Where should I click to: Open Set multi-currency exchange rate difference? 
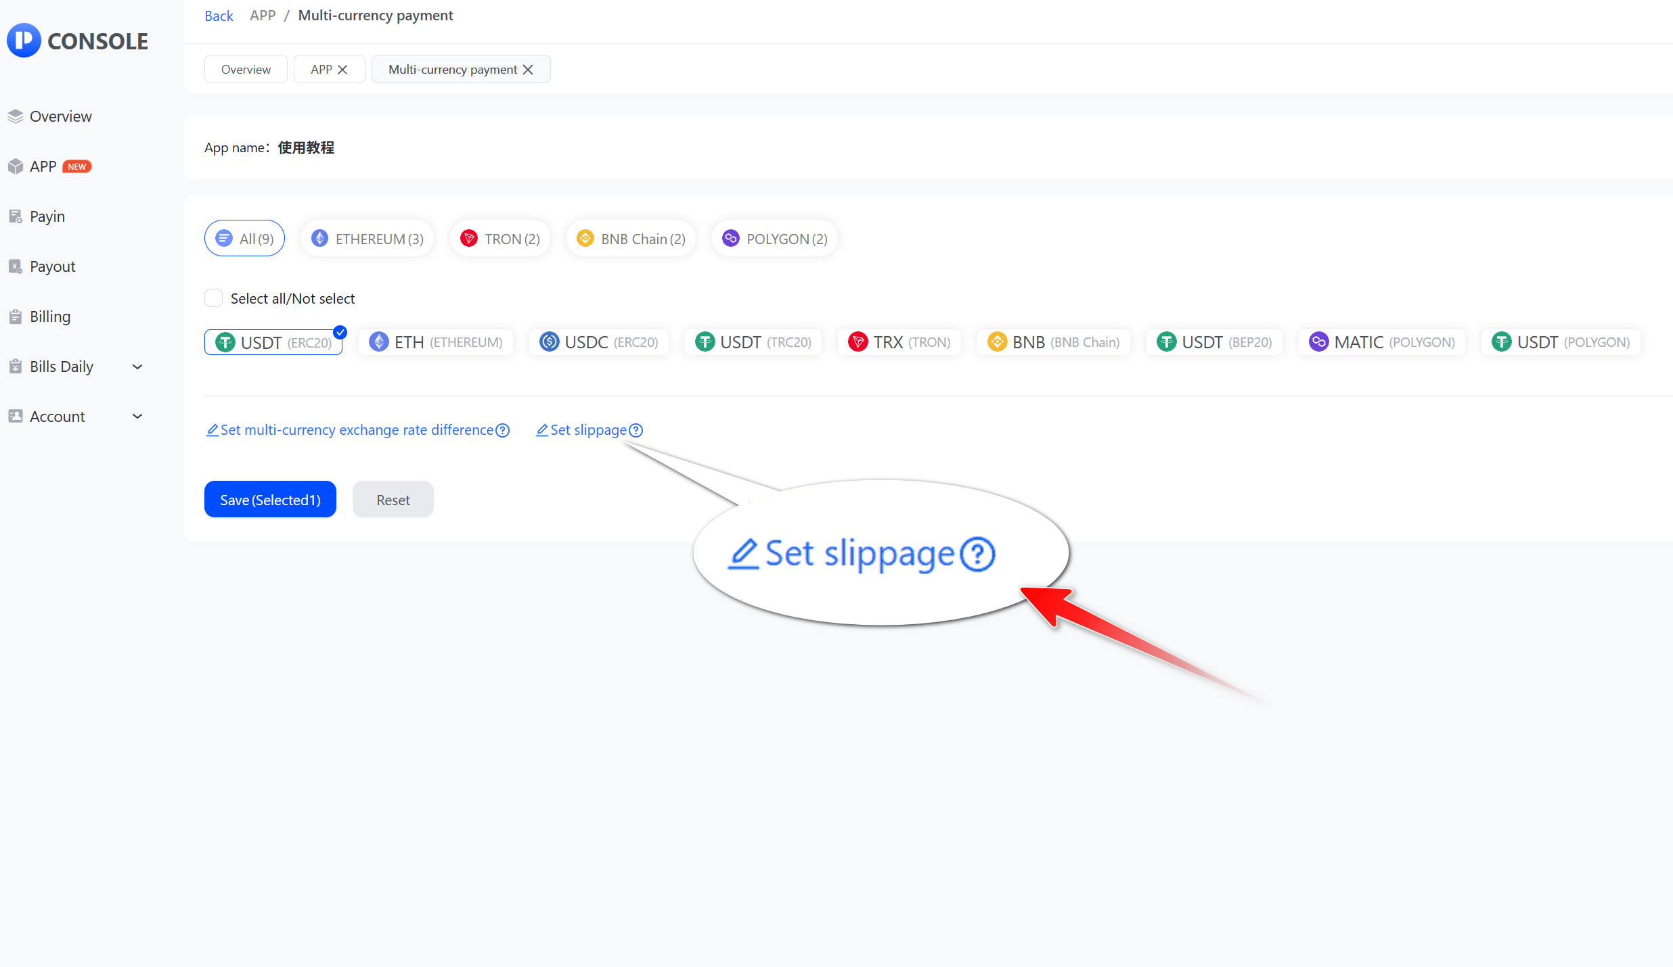[356, 431]
